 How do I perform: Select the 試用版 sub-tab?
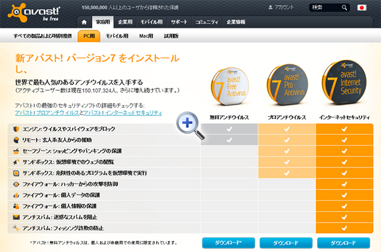171,36
